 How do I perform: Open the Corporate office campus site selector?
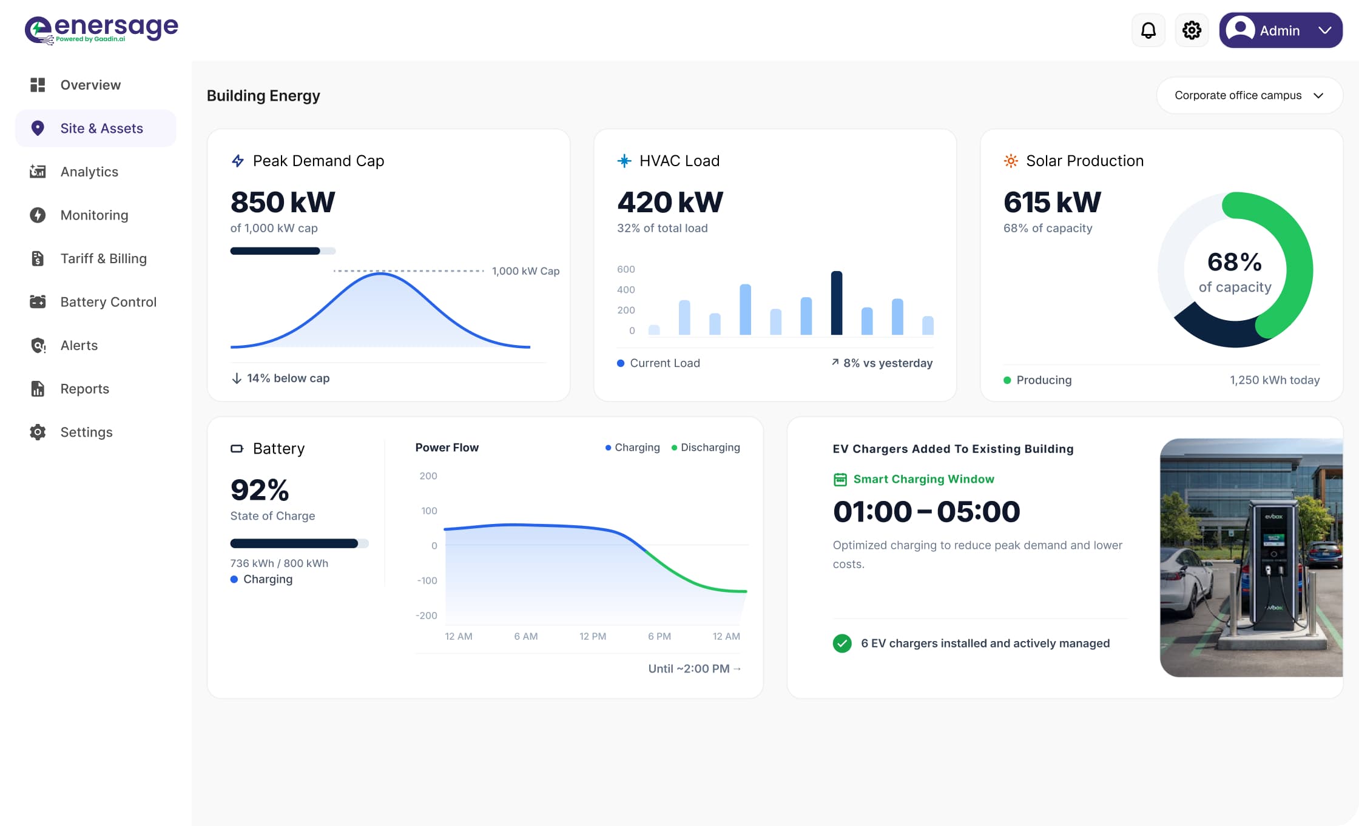point(1249,95)
